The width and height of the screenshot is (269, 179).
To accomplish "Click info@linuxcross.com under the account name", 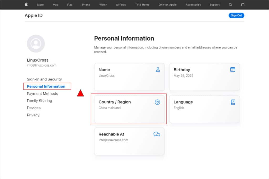I will pos(42,65).
